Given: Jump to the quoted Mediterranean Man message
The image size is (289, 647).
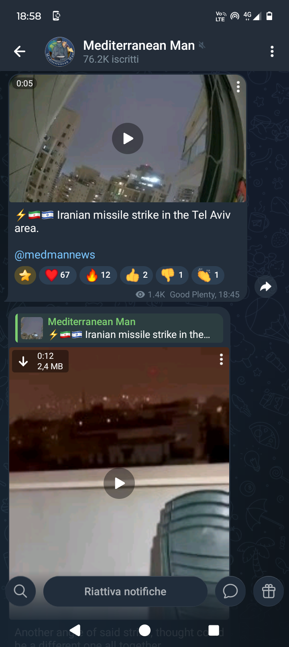Looking at the screenshot, I should coord(119,328).
